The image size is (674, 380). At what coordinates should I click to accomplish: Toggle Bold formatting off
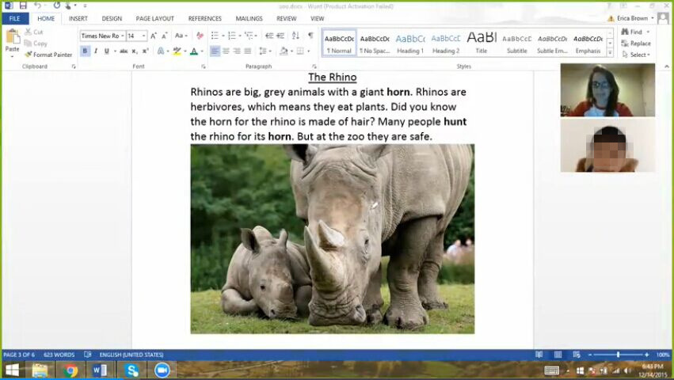click(85, 51)
